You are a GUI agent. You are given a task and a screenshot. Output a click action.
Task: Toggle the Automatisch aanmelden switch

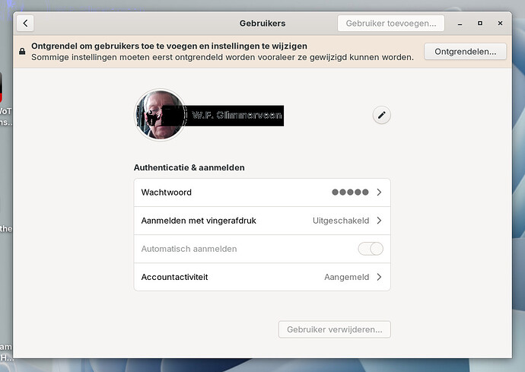(x=371, y=249)
